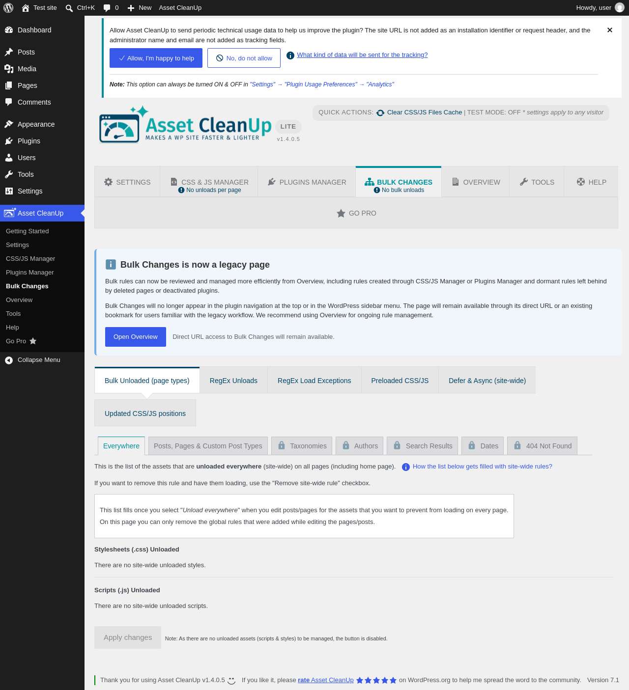This screenshot has height=690, width=629.
Task: Select Bulk Unloaded (page types) tab
Action: click(147, 381)
